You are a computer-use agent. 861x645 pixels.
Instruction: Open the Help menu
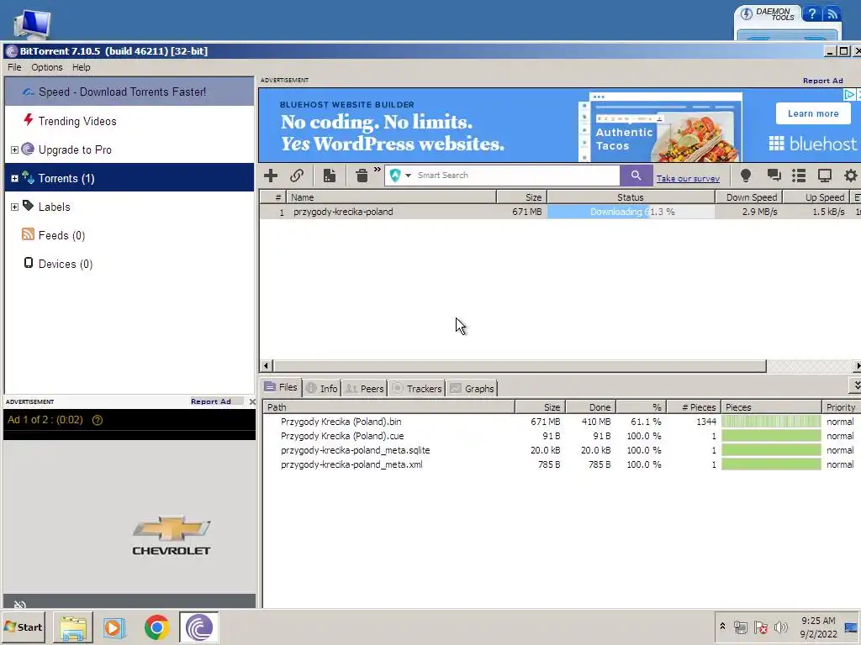pyautogui.click(x=82, y=67)
